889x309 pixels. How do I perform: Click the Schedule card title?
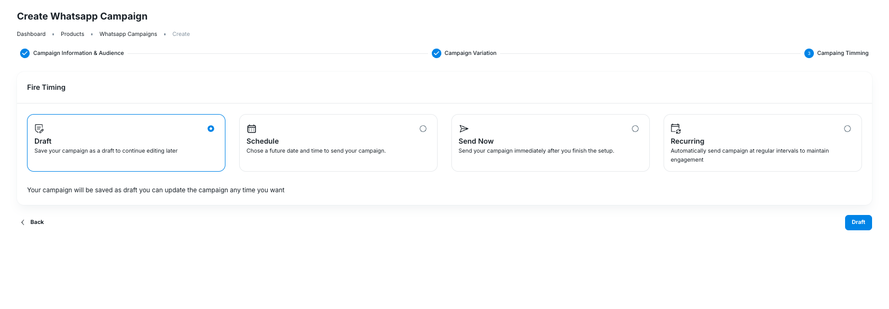(x=262, y=141)
